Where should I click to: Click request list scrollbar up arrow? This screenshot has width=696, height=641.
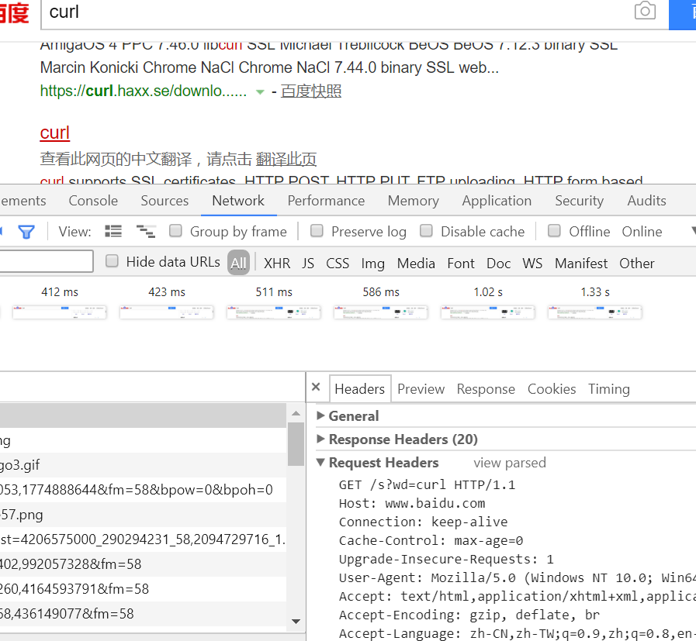pos(296,413)
